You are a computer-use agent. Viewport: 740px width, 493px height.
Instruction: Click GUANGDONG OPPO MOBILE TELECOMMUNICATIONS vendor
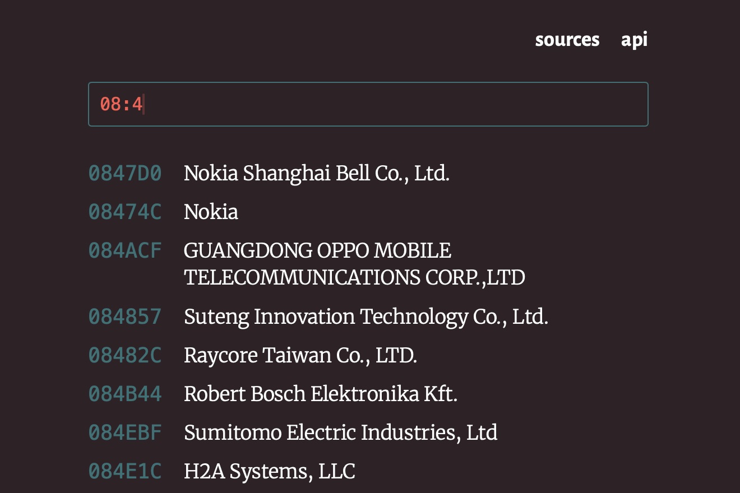[x=354, y=264]
